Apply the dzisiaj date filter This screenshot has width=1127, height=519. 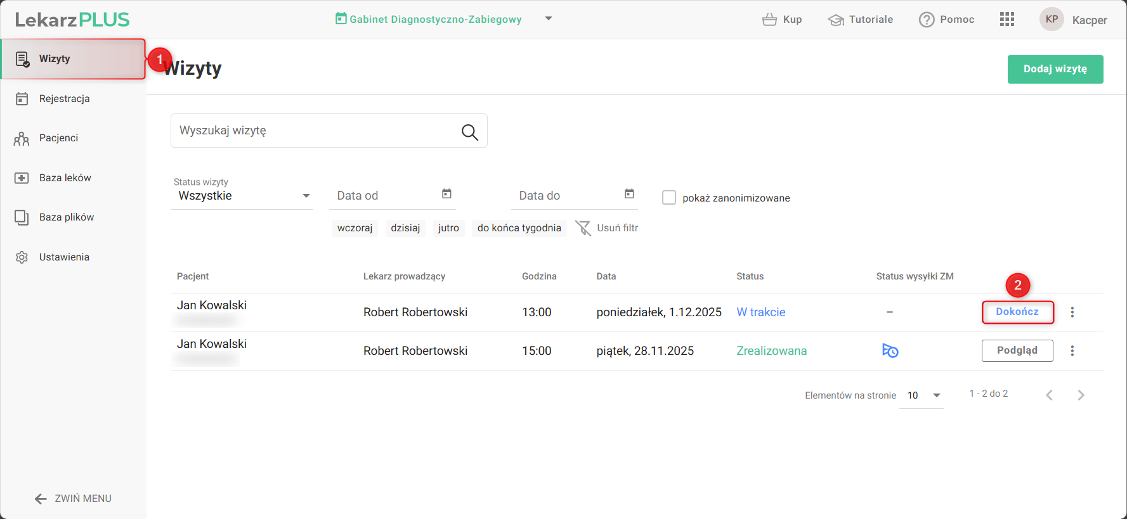click(x=405, y=228)
